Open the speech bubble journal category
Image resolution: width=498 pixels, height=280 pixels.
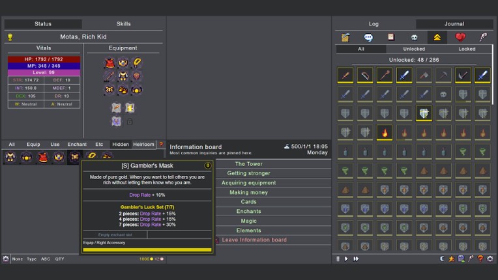[368, 37]
